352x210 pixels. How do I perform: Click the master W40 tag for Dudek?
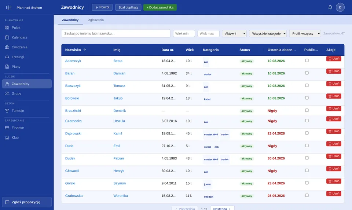211,159
